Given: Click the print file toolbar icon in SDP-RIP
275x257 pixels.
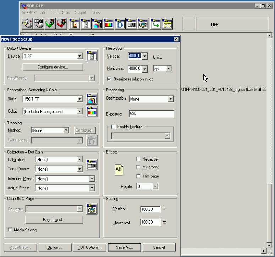Looking at the screenshot, I should pyautogui.click(x=27, y=24).
